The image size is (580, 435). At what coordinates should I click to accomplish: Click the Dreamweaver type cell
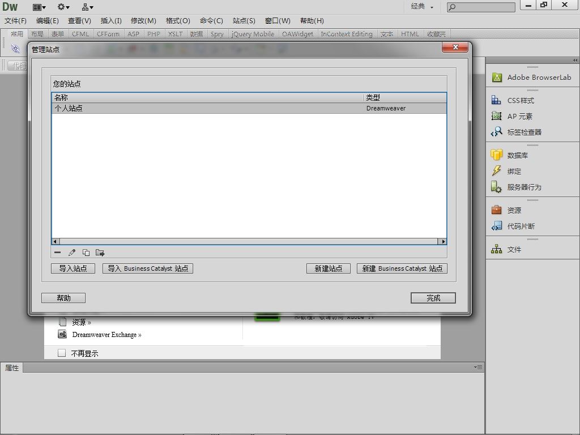point(386,108)
